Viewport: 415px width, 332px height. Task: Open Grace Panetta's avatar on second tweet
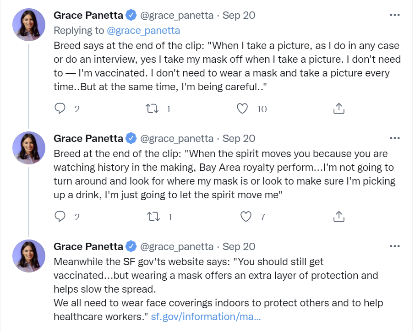coord(29,147)
